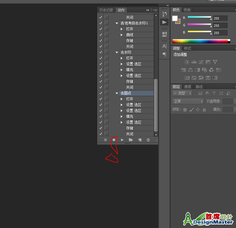
Task: Click the stop recording button in Actions panel
Action: pyautogui.click(x=105, y=140)
